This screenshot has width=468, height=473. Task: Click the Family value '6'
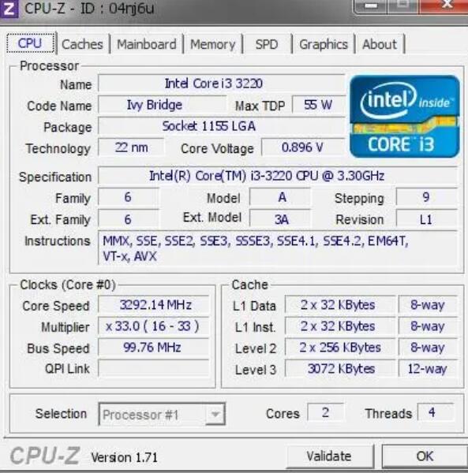click(129, 197)
